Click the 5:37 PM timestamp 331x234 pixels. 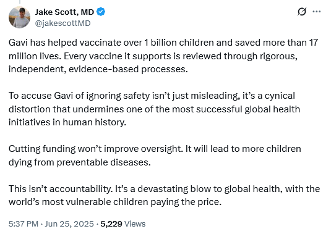(24, 224)
